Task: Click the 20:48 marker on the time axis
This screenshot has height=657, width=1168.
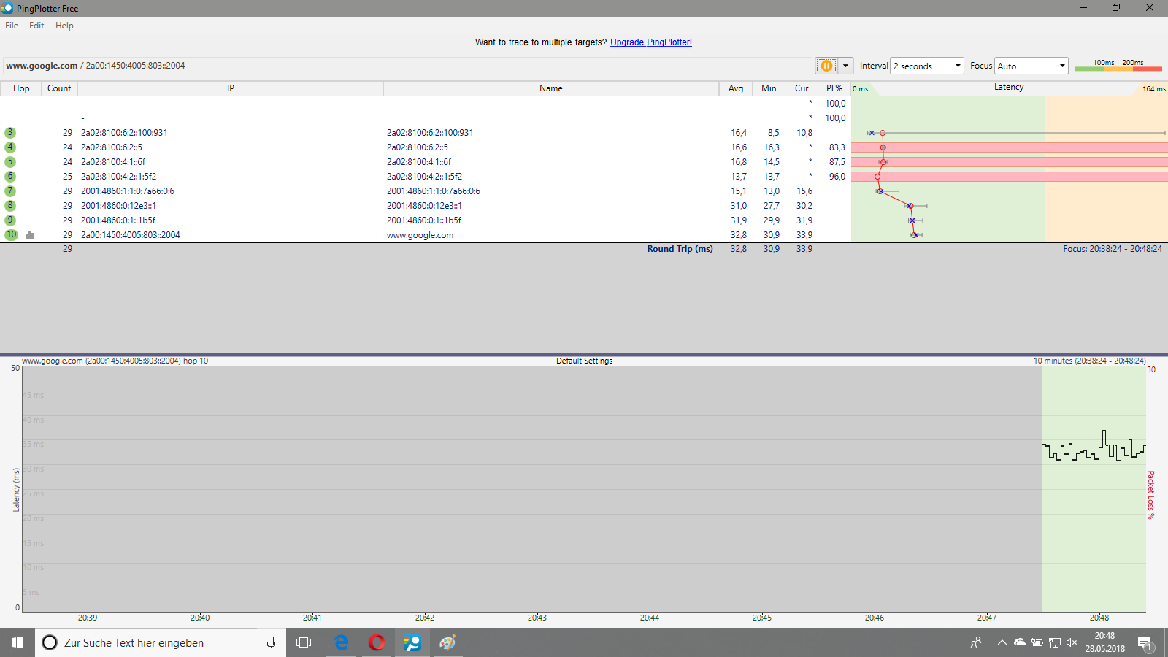Action: click(x=1099, y=618)
